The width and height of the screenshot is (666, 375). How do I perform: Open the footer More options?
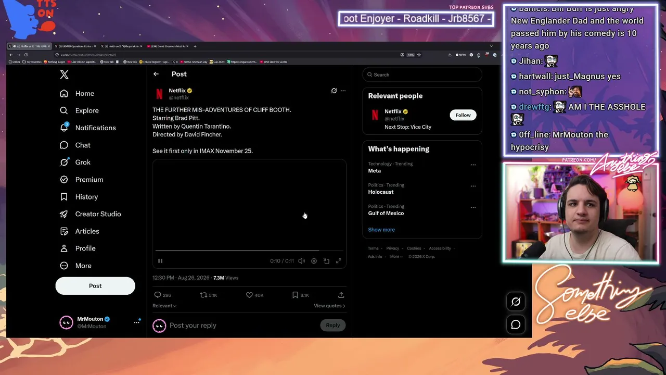tap(396, 257)
